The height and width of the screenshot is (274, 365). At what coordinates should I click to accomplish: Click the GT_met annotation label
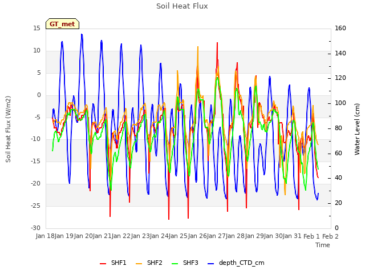(x=62, y=24)
